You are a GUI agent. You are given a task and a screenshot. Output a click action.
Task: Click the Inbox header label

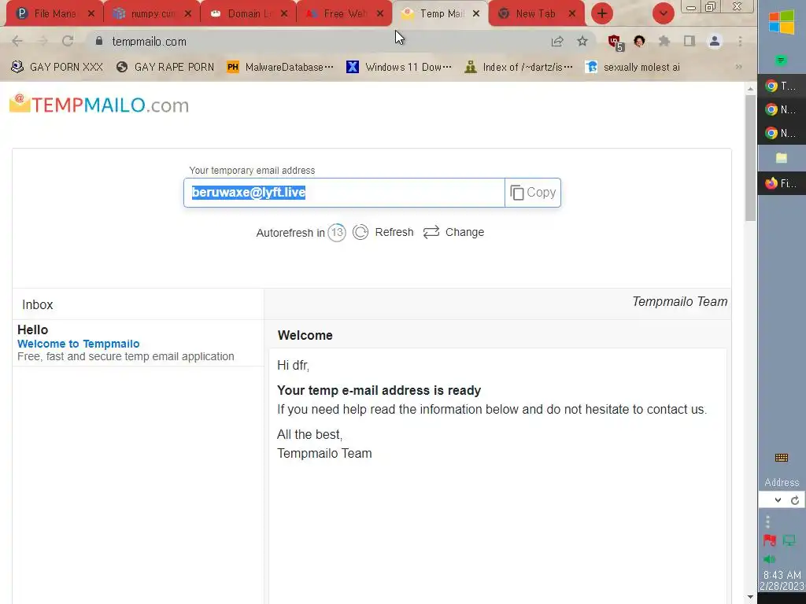coord(38,304)
